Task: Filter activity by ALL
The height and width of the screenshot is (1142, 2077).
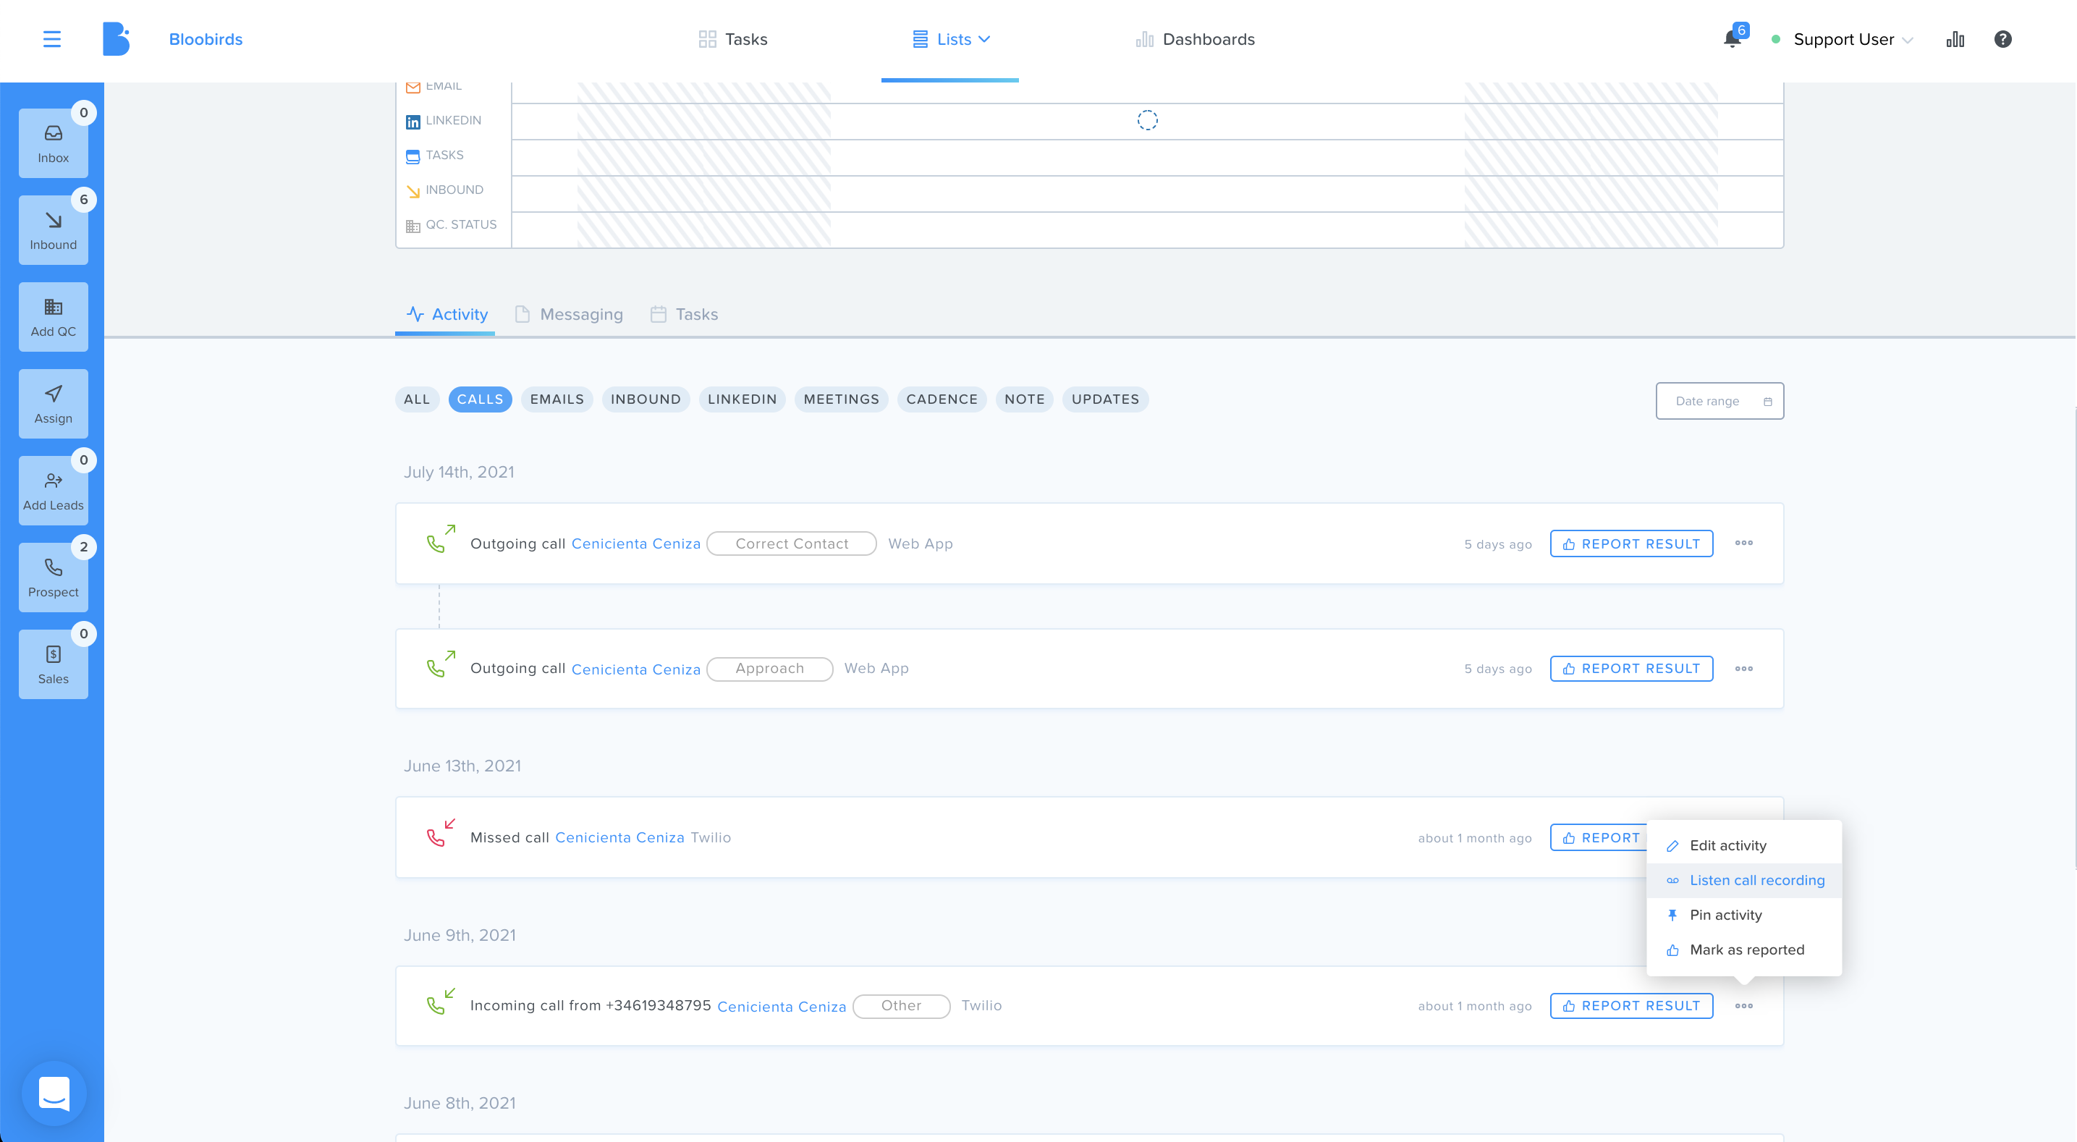Action: click(417, 399)
